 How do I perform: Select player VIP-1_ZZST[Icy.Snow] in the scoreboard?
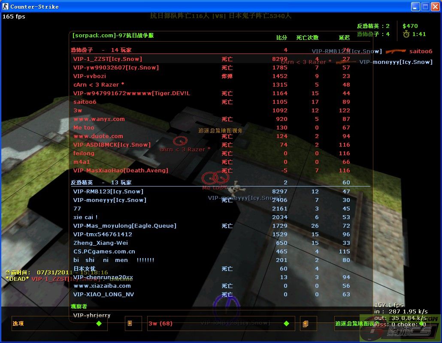pos(107,59)
